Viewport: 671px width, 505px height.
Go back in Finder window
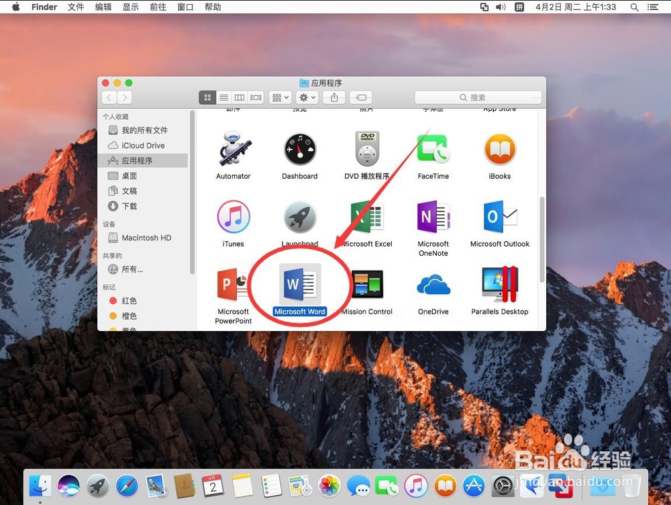point(109,97)
